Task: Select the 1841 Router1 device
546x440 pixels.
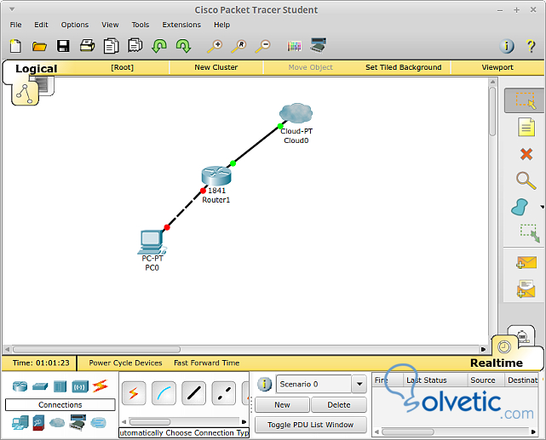Action: (216, 175)
